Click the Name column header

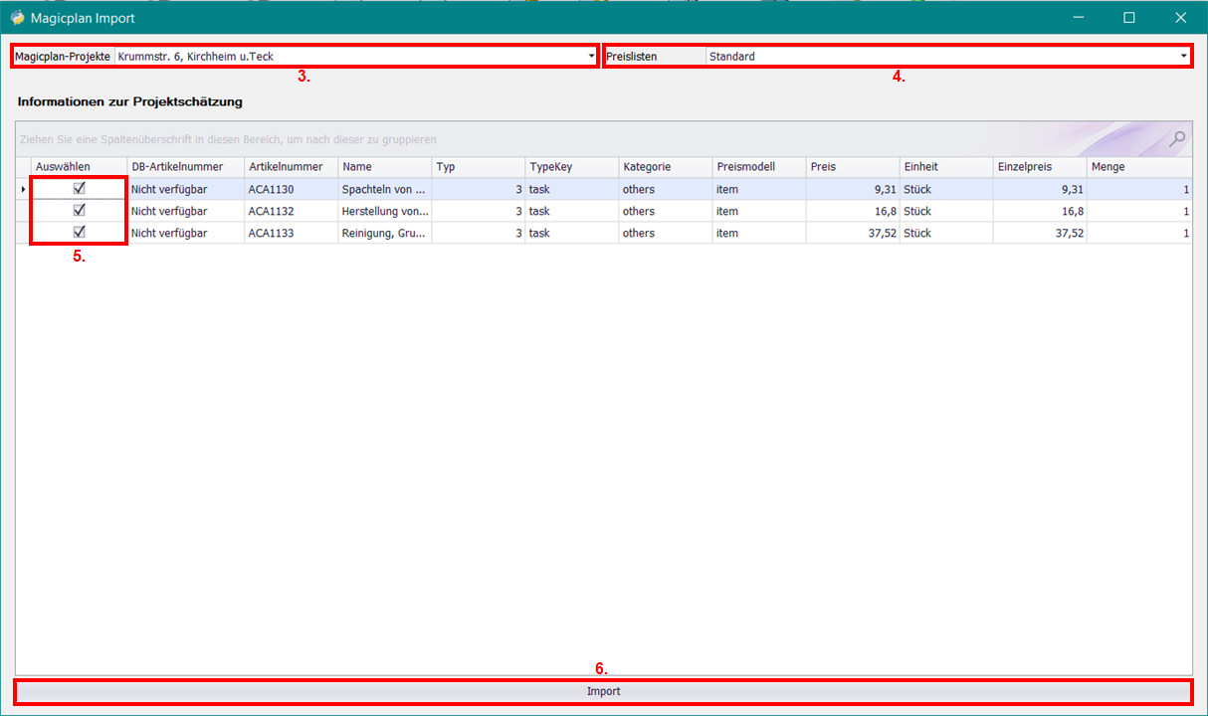384,167
